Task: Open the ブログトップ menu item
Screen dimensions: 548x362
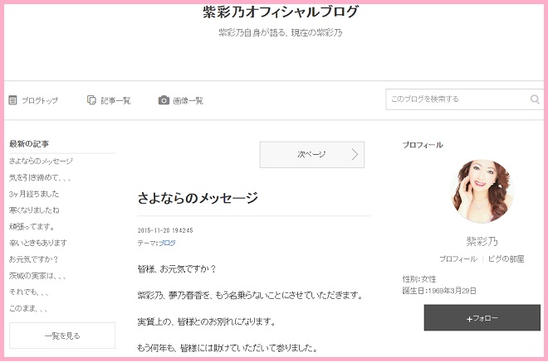Action: [33, 100]
